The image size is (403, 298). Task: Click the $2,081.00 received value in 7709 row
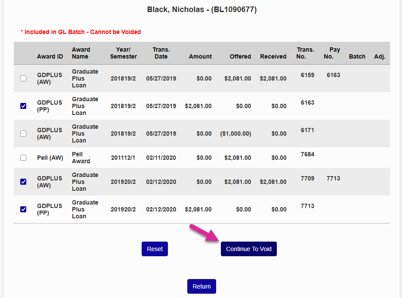coord(273,182)
